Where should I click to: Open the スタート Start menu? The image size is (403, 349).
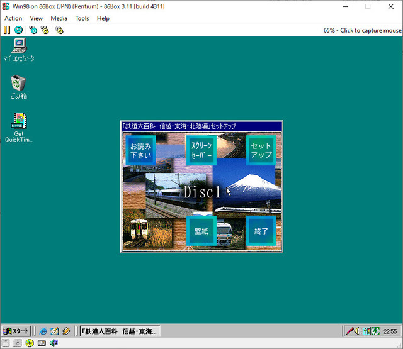tap(16, 331)
